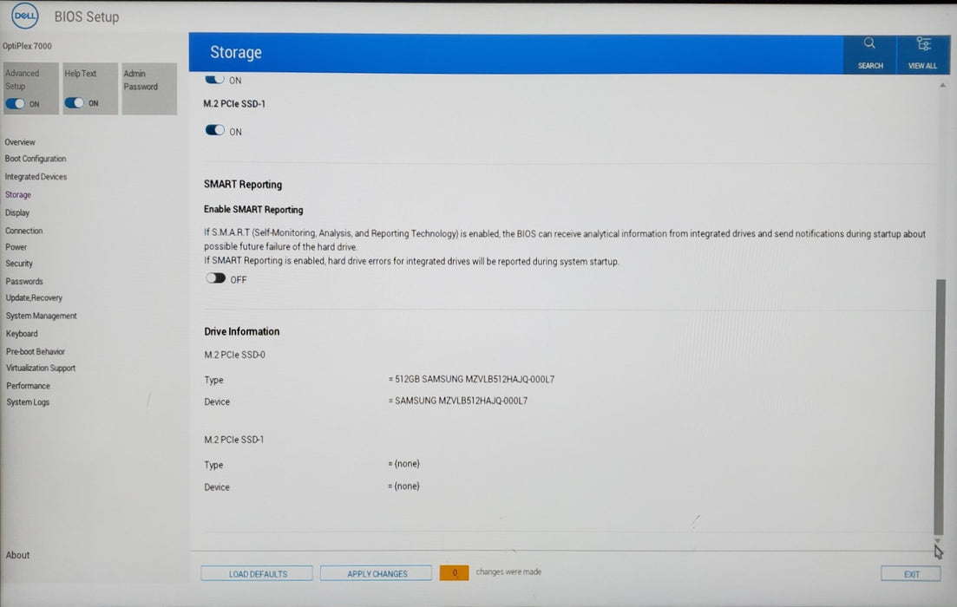957x607 pixels.
Task: Select Virtualization Support
Action: click(x=41, y=368)
